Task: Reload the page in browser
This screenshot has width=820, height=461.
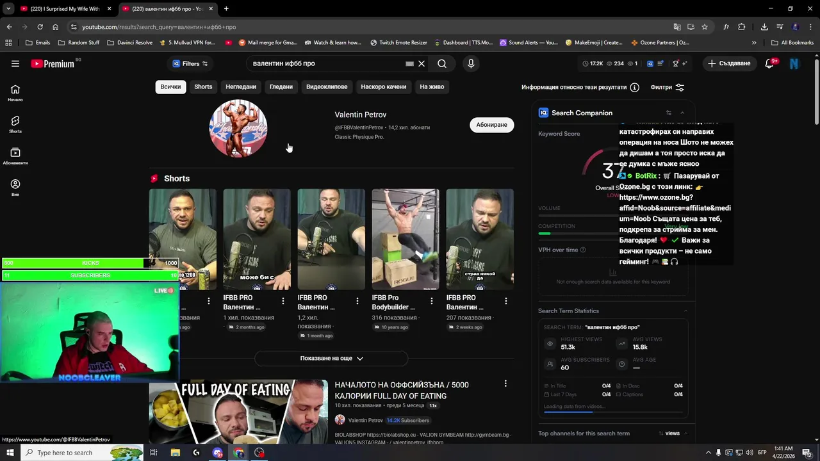Action: pos(40,27)
